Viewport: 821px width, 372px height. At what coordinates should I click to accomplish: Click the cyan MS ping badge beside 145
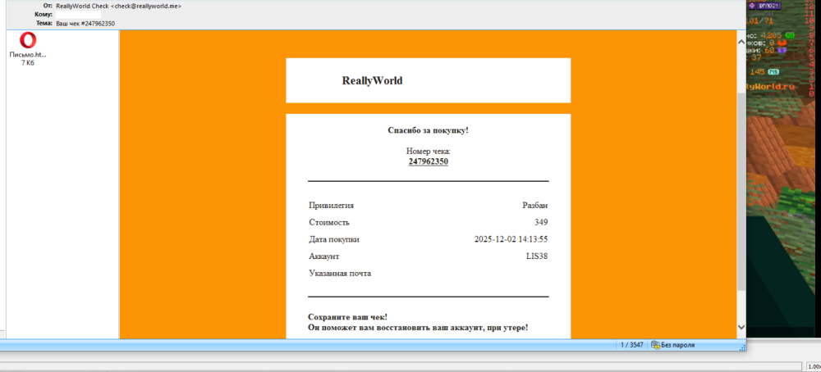point(773,71)
